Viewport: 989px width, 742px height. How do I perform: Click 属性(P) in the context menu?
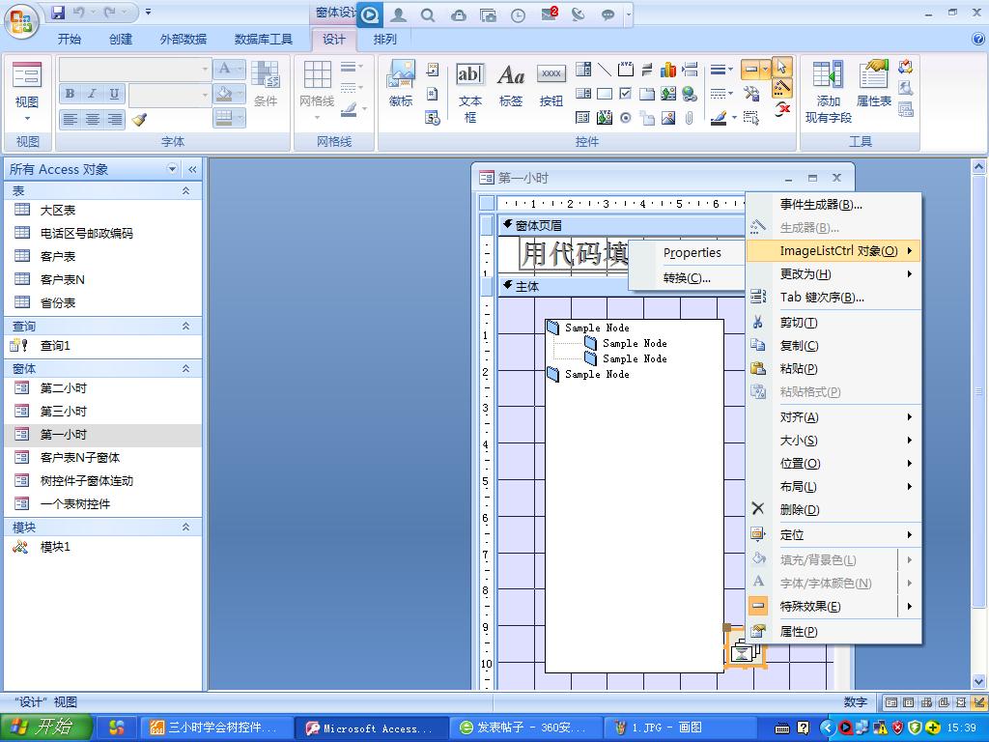tap(798, 632)
